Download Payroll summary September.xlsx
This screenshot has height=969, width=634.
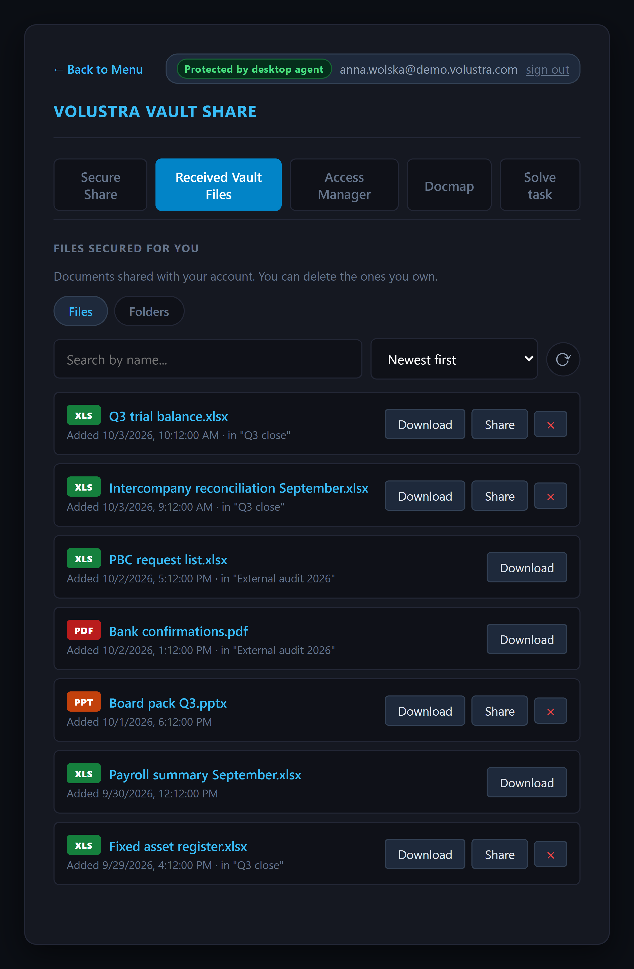click(x=526, y=783)
